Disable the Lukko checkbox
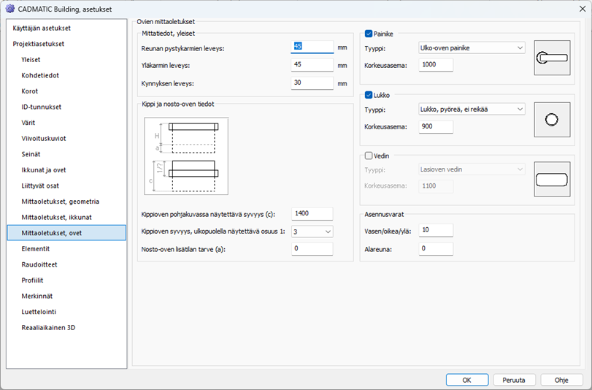 [x=369, y=94]
